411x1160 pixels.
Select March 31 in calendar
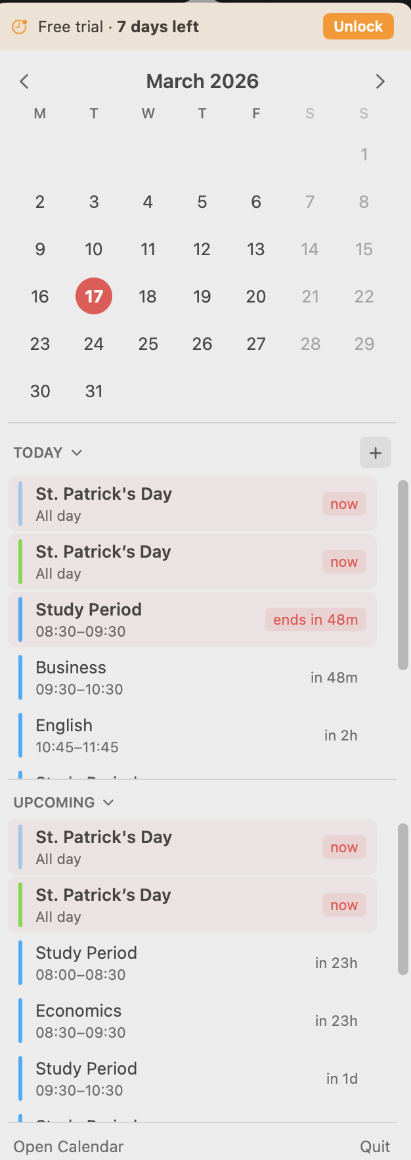point(94,391)
